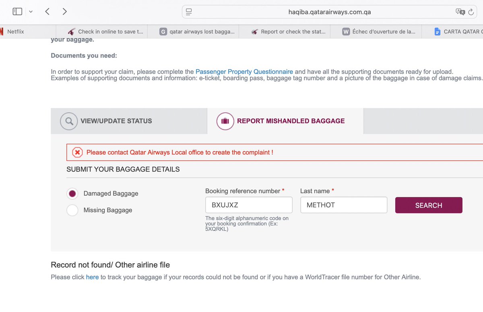Select the REPORT MISHANDLED BAGGAGE tab

tap(285, 121)
